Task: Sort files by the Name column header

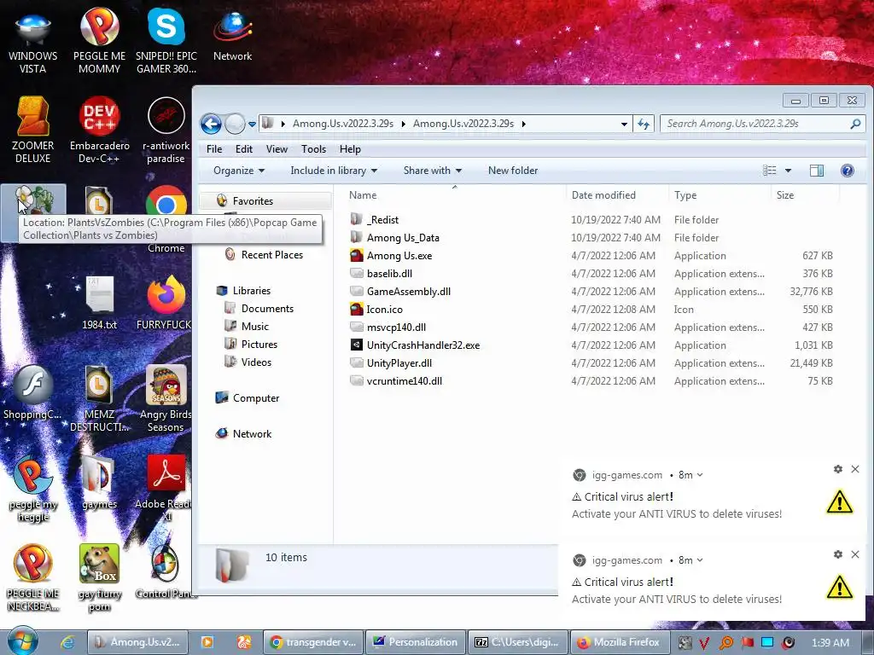Action: click(454, 195)
